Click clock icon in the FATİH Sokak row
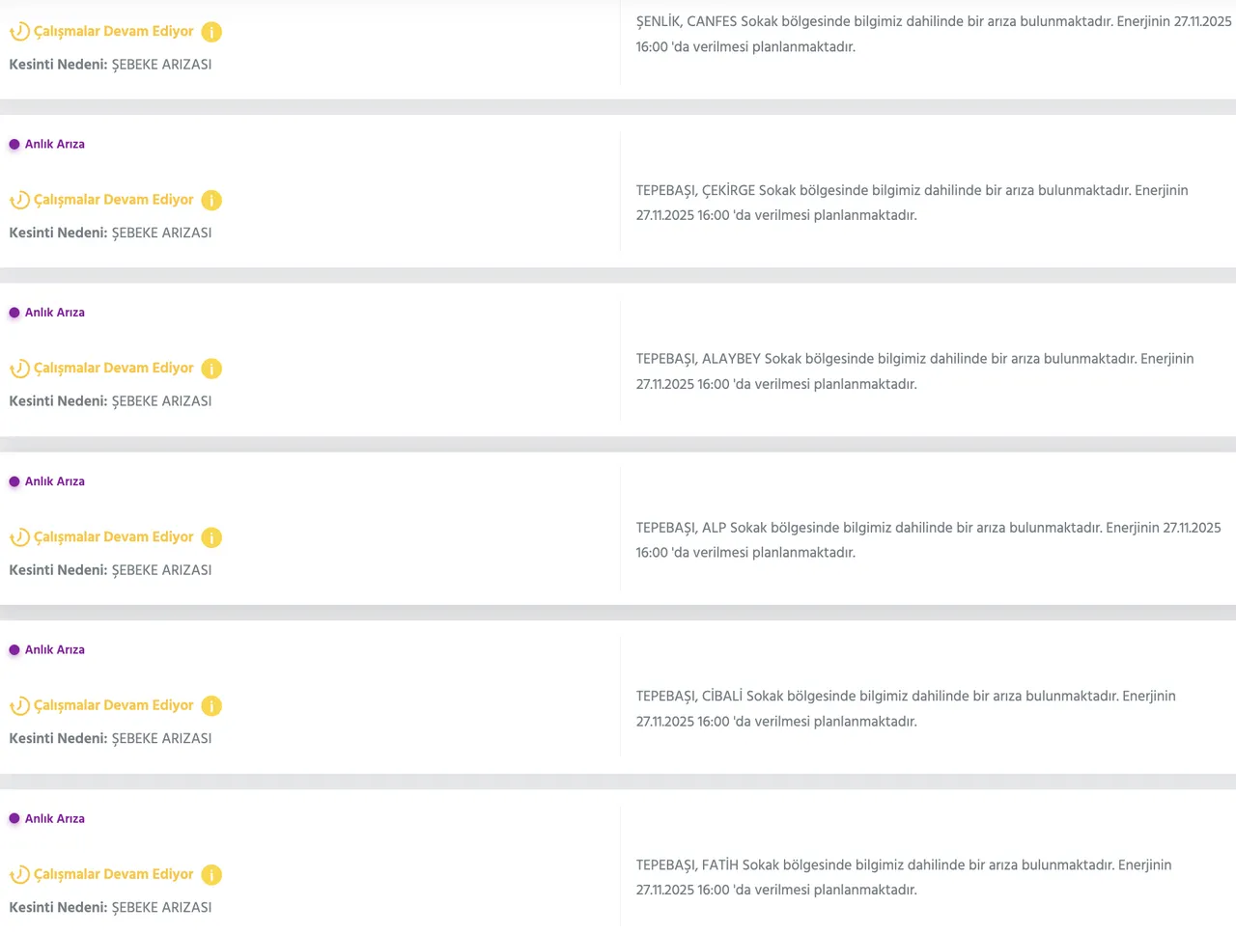 [19, 875]
